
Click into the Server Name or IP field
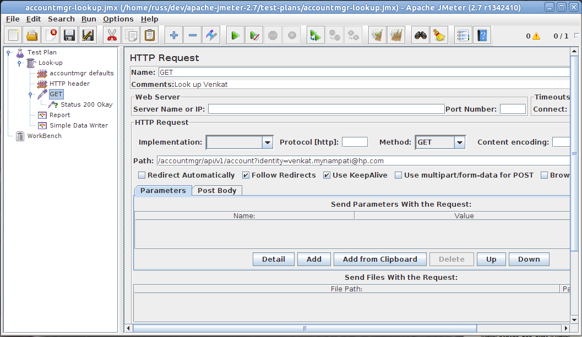pos(327,109)
